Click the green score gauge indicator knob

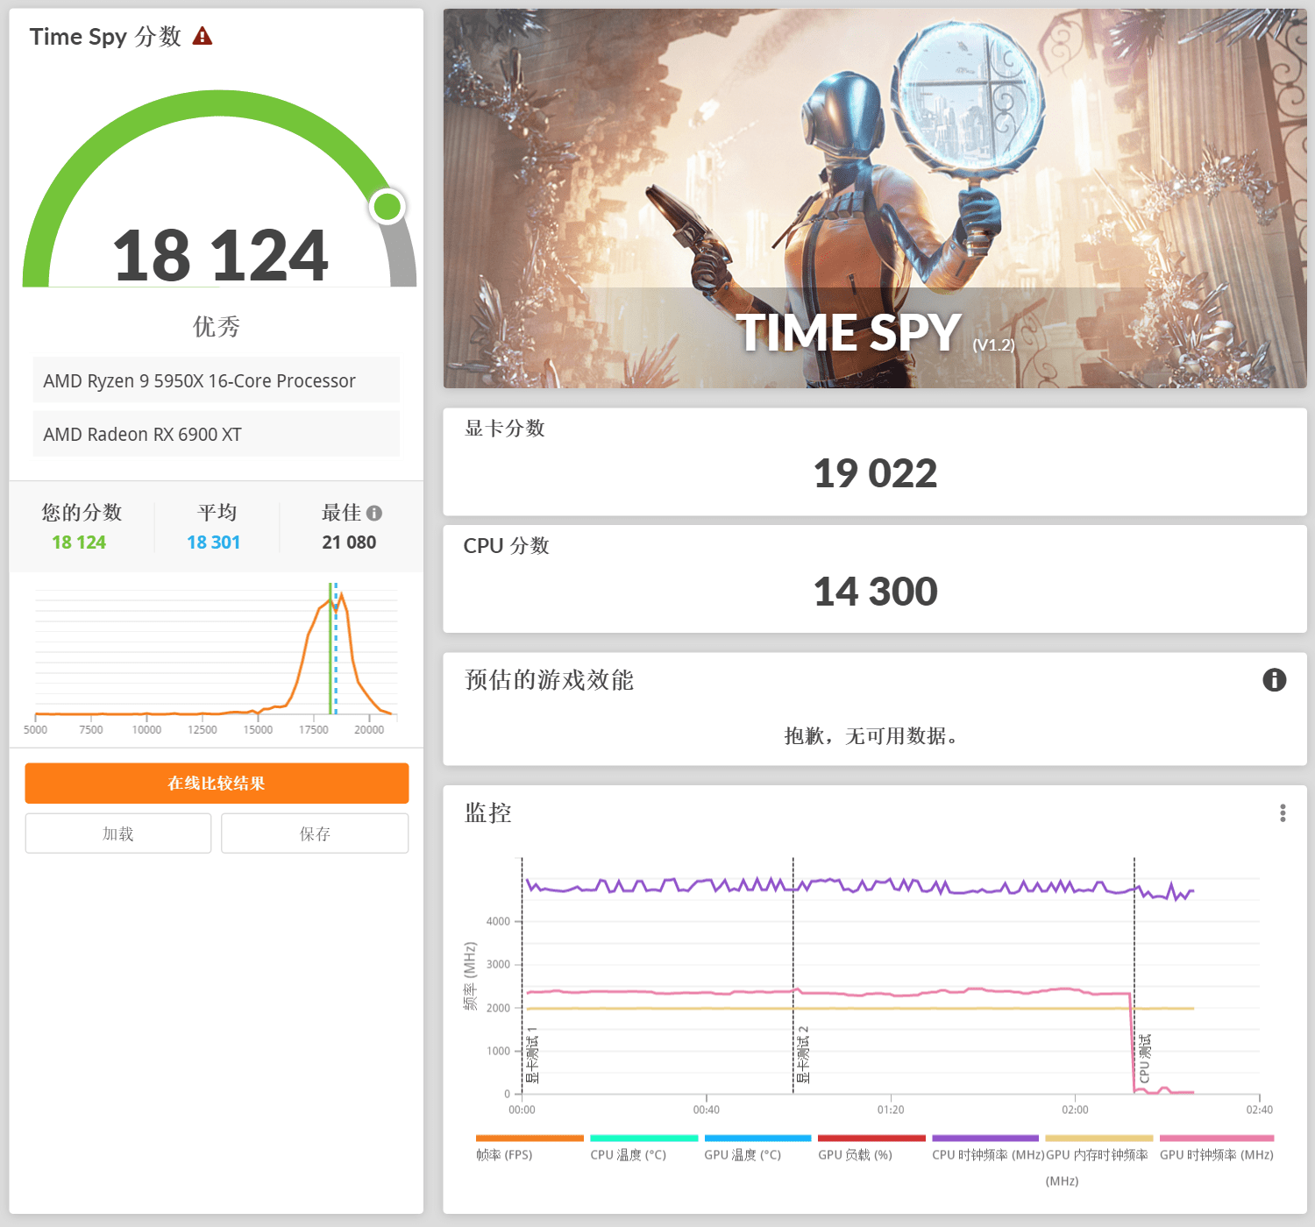pyautogui.click(x=387, y=207)
